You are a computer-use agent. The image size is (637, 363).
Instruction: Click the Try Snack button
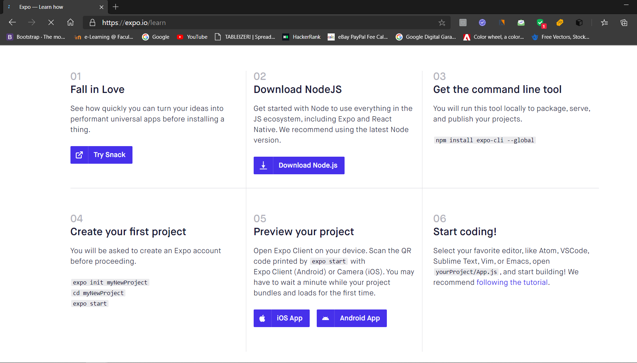click(101, 155)
